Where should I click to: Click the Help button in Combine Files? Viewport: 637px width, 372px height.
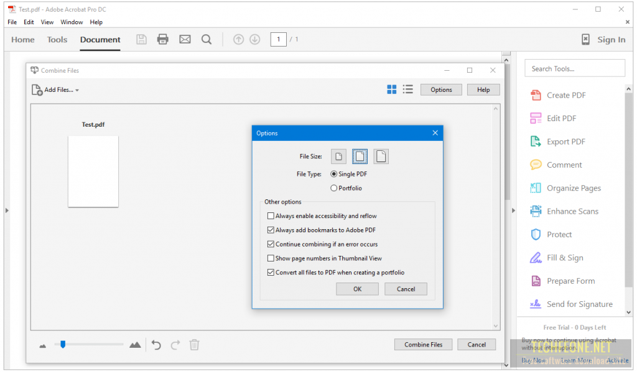click(x=483, y=89)
